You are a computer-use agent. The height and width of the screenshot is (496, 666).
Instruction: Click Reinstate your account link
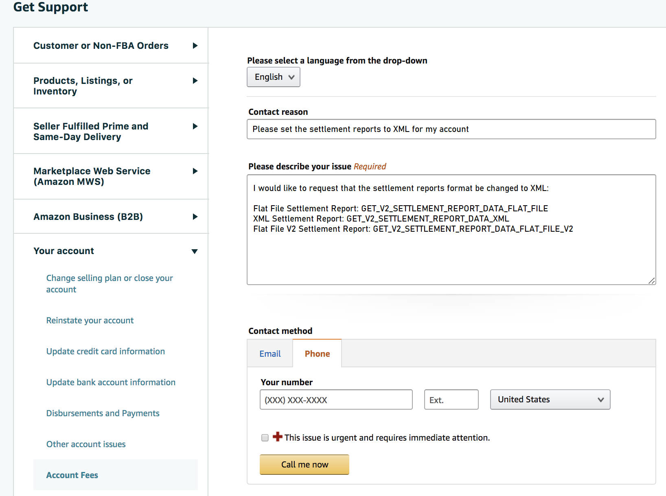[x=90, y=320]
